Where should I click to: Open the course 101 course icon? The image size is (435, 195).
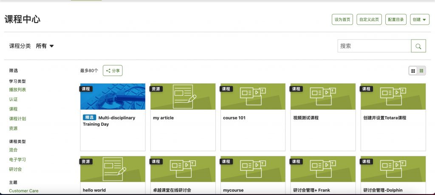(x=253, y=96)
